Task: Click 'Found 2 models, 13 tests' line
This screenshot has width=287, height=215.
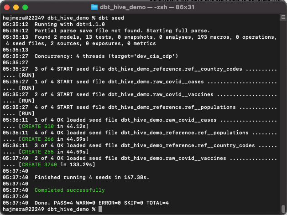Action: coord(156,37)
